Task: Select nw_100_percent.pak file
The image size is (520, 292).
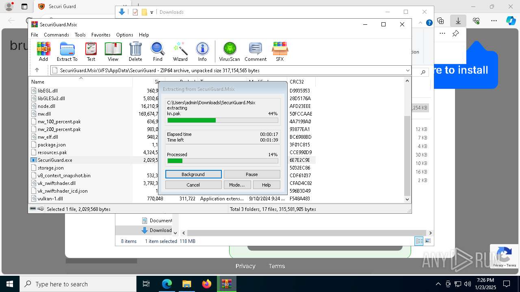Action: tap(59, 121)
